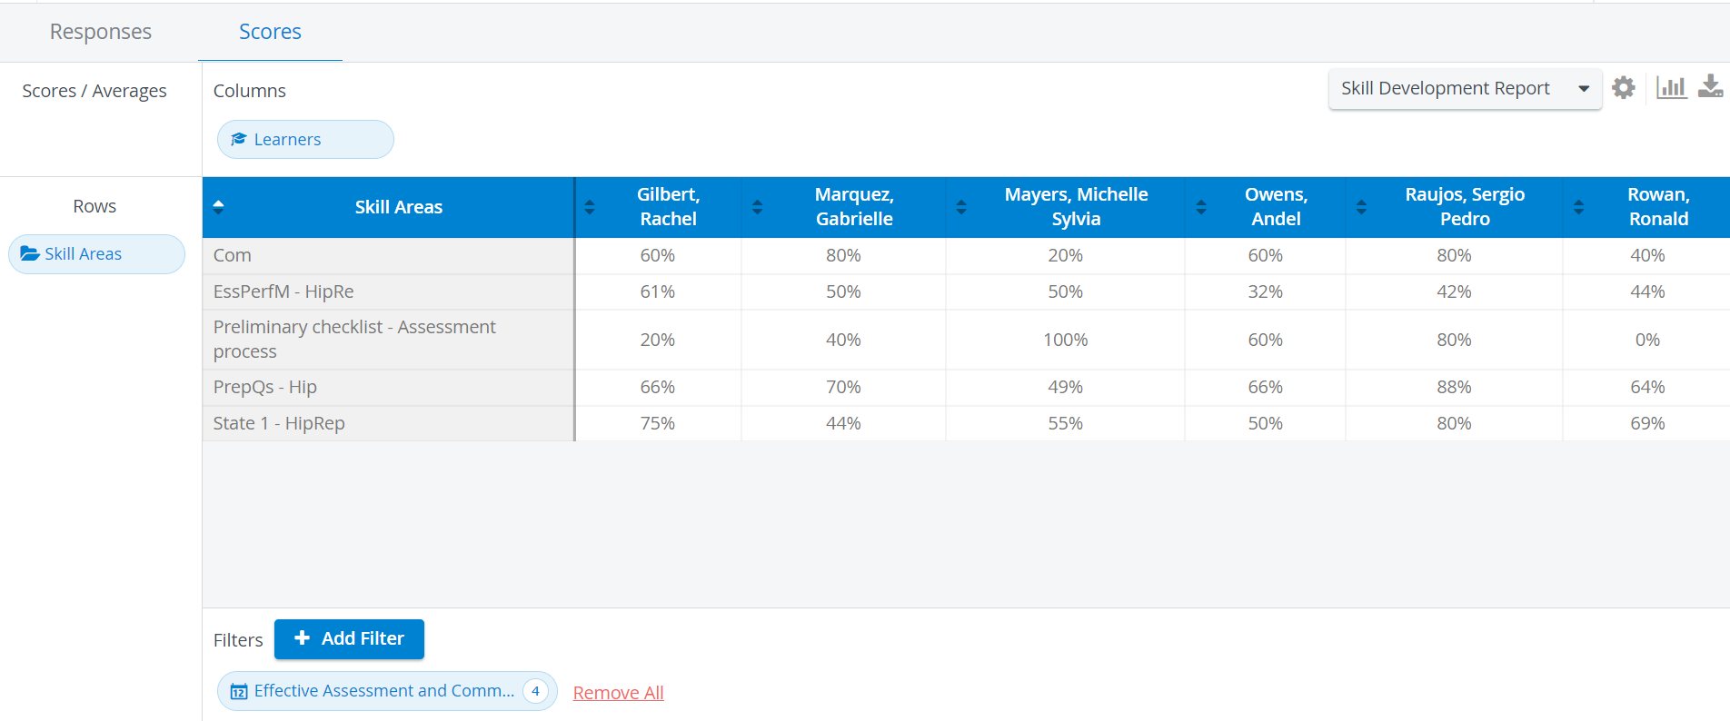Sort by Marquez, Gabrielle column arrows

pos(758,207)
